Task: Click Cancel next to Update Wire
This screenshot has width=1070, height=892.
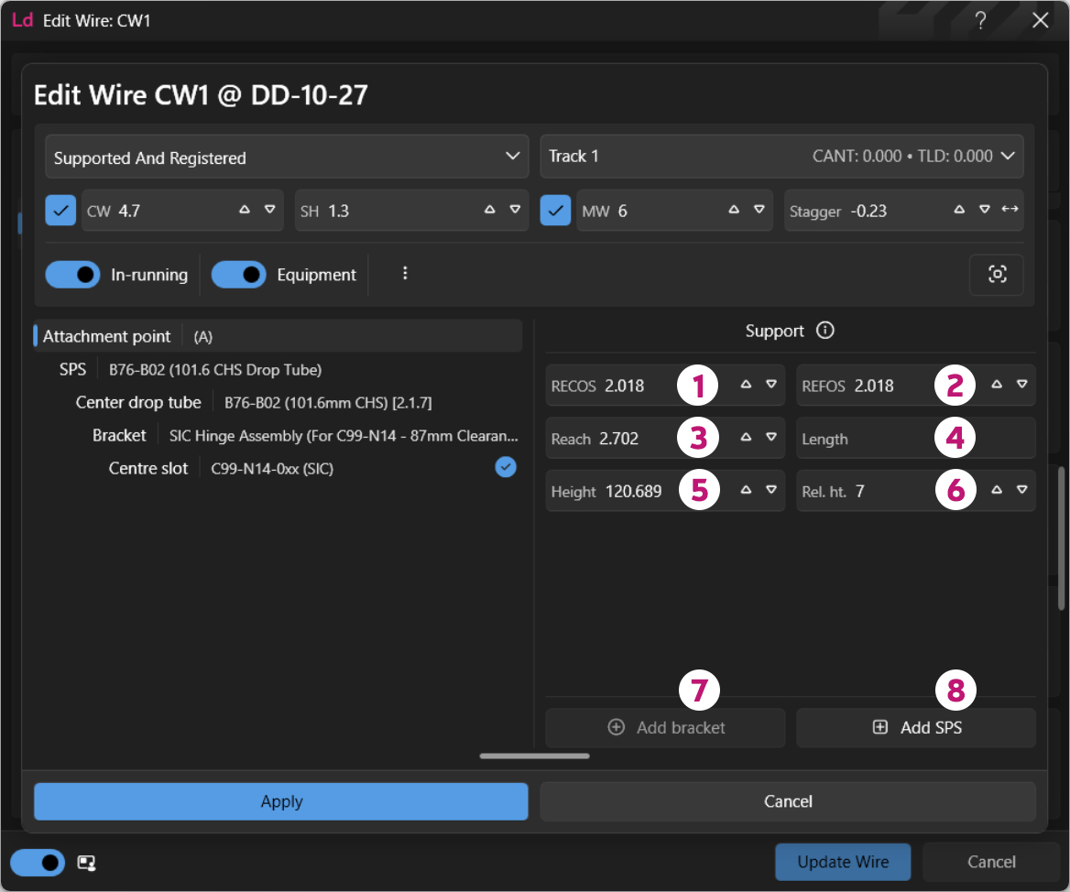Action: click(991, 862)
